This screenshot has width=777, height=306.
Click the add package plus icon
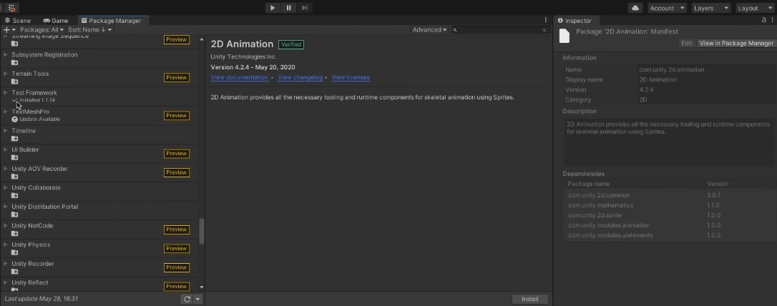pyautogui.click(x=6, y=30)
